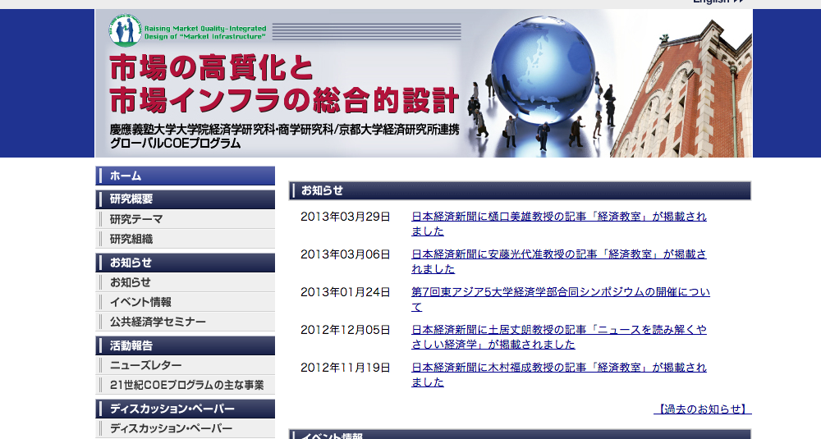
Task: Open the 土居丈朗教授 news article link
Action: [x=558, y=337]
